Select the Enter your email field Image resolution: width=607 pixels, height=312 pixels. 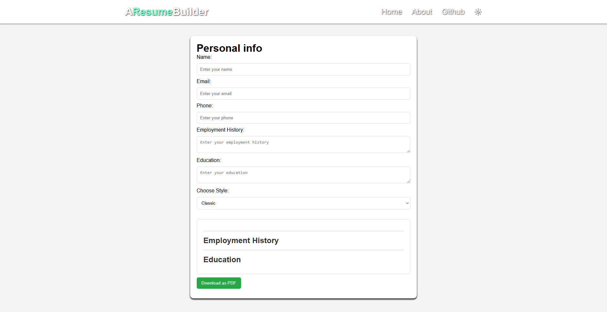(303, 94)
